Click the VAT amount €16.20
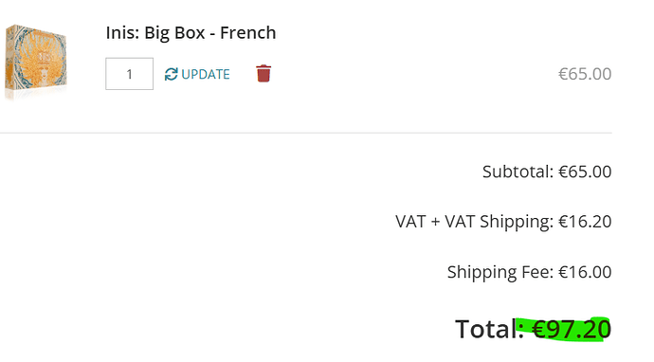The image size is (654, 362). click(x=585, y=222)
